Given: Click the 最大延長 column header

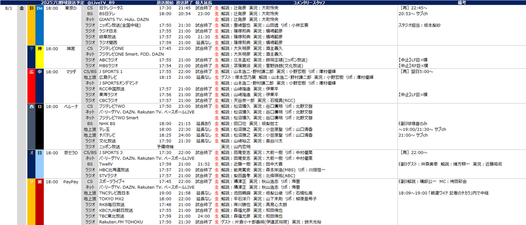Looking at the screenshot, I should 204,3.
